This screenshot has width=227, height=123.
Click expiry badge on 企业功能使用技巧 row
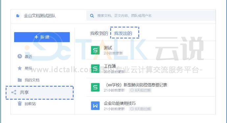[140, 109]
